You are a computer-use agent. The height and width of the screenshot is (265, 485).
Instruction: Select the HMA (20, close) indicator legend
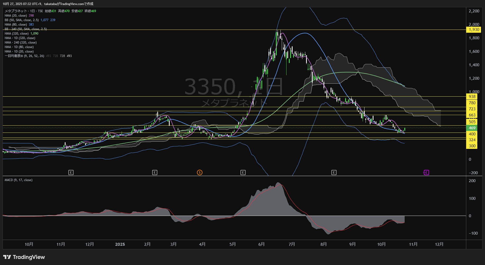16,16
